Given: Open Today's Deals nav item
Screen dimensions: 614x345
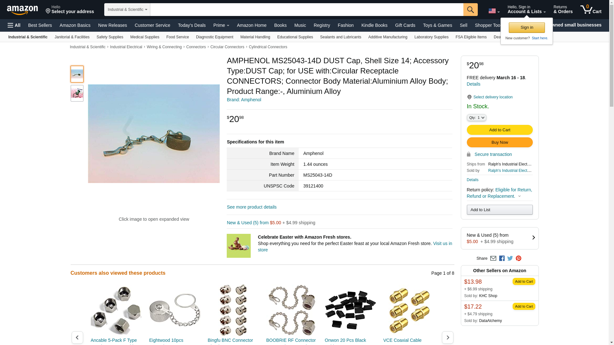Looking at the screenshot, I should [192, 25].
